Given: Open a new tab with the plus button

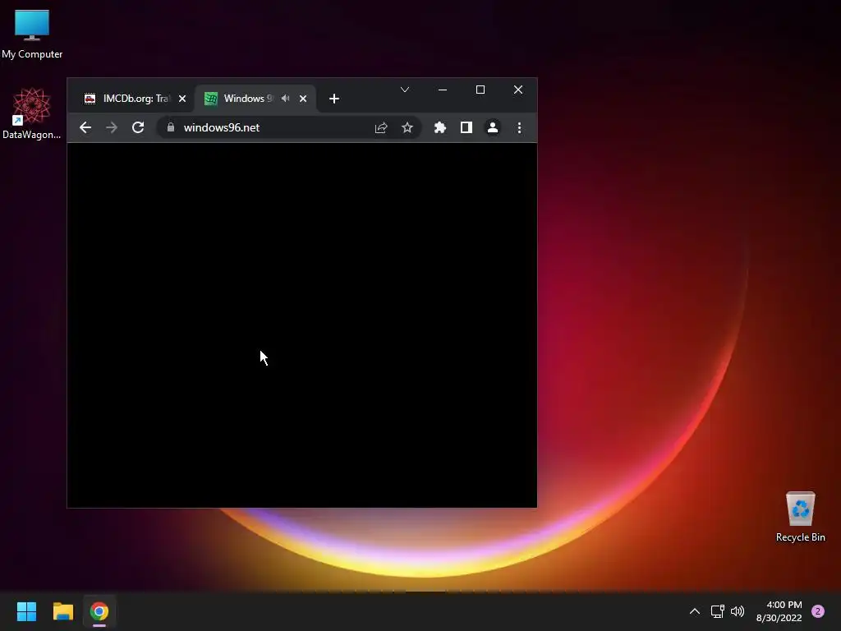Looking at the screenshot, I should [x=334, y=99].
